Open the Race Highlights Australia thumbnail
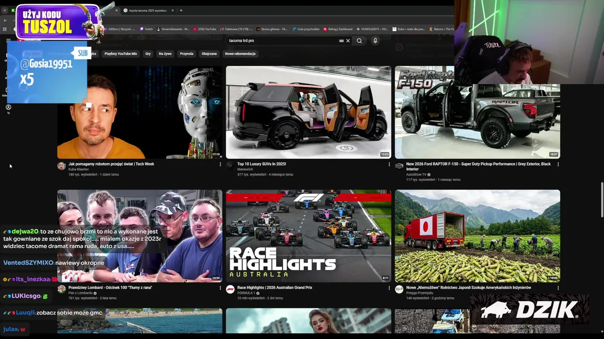Screen dimensions: 604x339 (309, 236)
